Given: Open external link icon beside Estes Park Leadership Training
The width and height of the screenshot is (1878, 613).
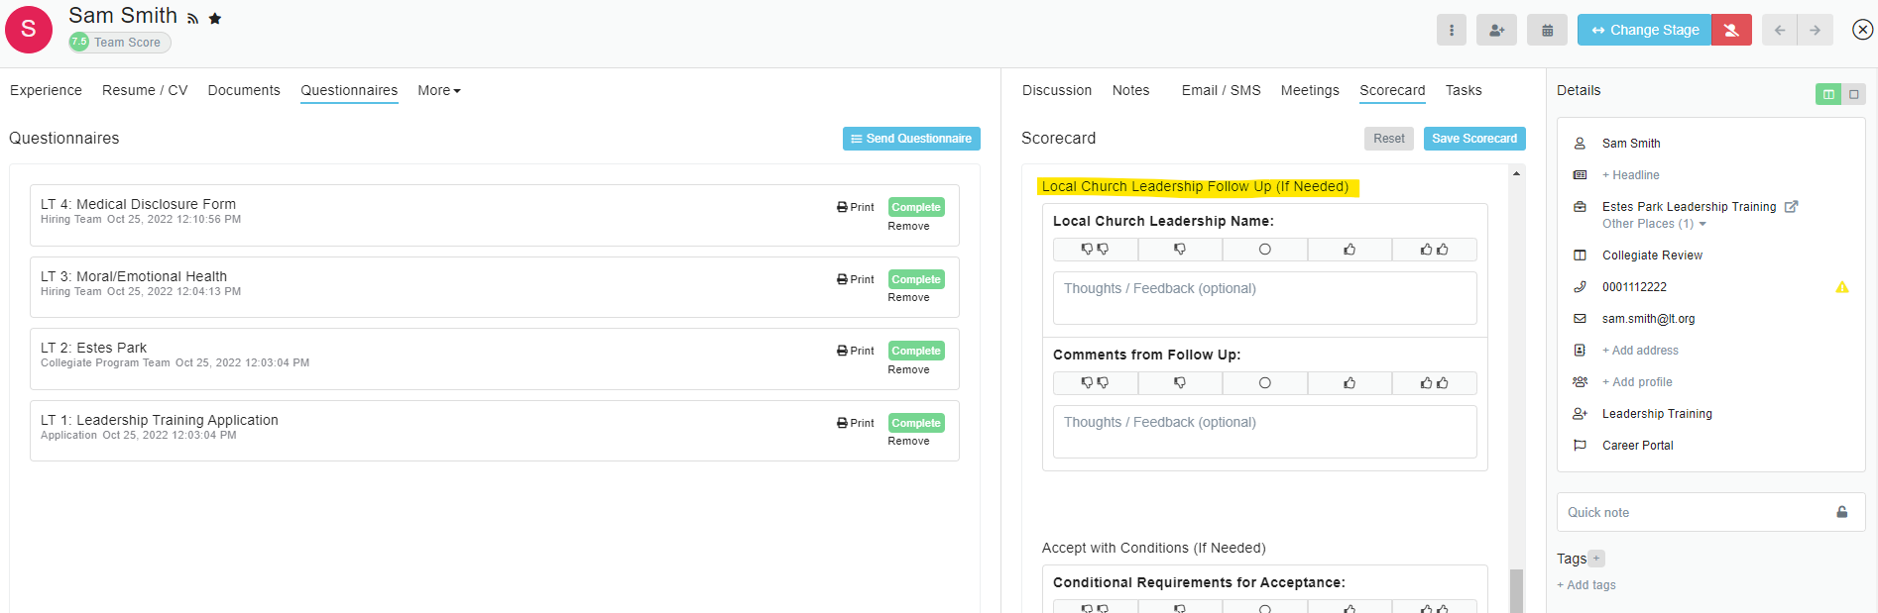Looking at the screenshot, I should 1791,207.
